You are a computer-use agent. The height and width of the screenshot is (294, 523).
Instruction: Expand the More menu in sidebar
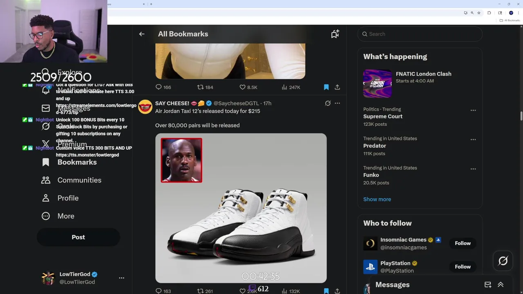(58, 216)
